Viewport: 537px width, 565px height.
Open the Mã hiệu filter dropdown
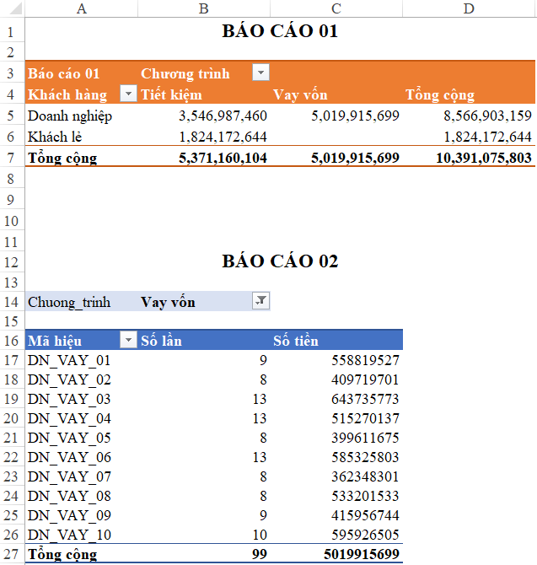click(128, 340)
